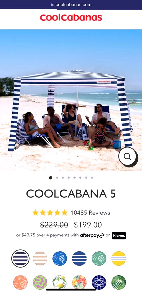
Task: Open the 10485 Reviews link
Action: (x=90, y=213)
